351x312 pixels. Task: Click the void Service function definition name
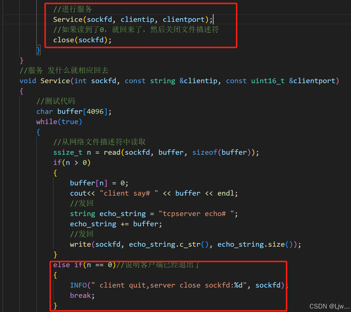tap(55, 81)
